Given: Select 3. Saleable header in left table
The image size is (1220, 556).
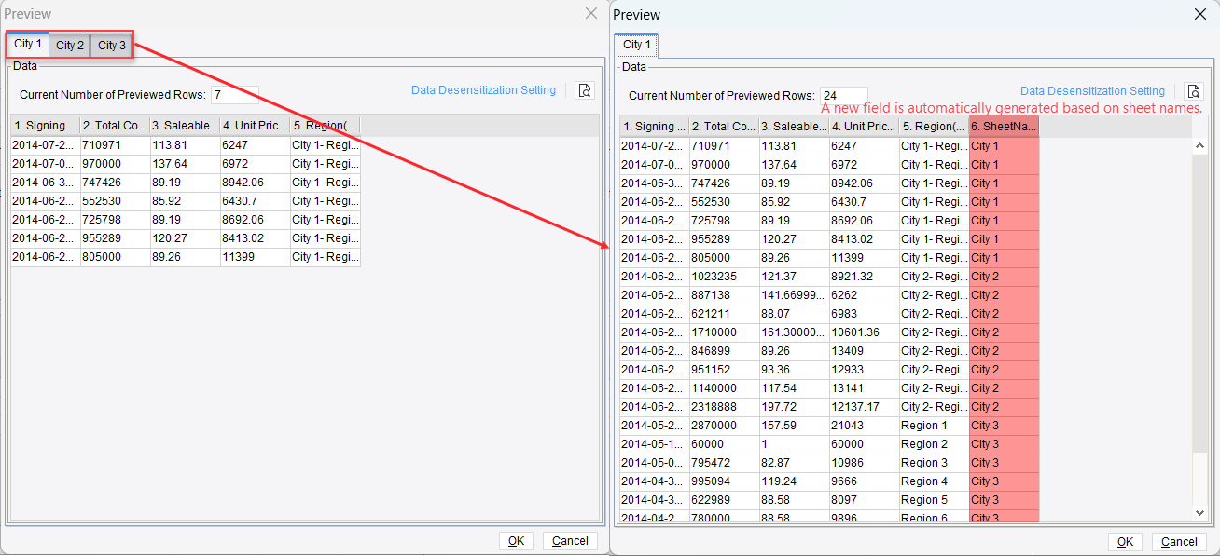Looking at the screenshot, I should pyautogui.click(x=185, y=126).
